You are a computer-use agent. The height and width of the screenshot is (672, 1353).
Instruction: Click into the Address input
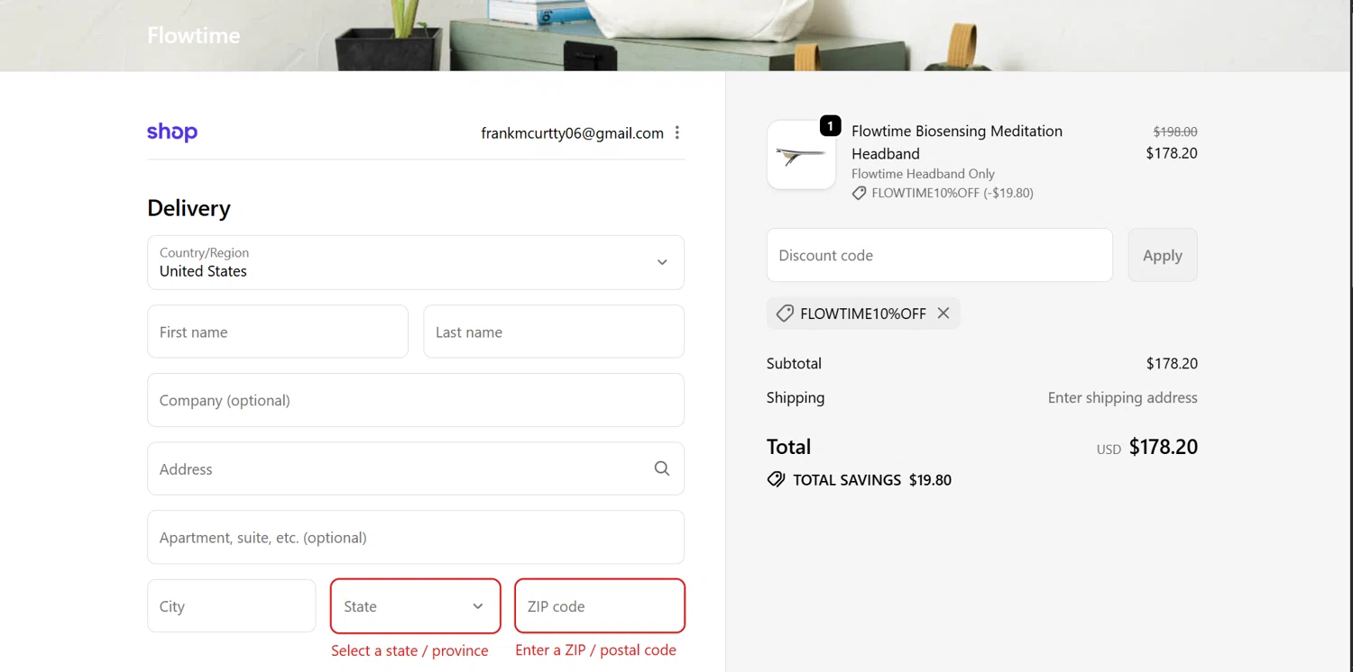pos(416,468)
